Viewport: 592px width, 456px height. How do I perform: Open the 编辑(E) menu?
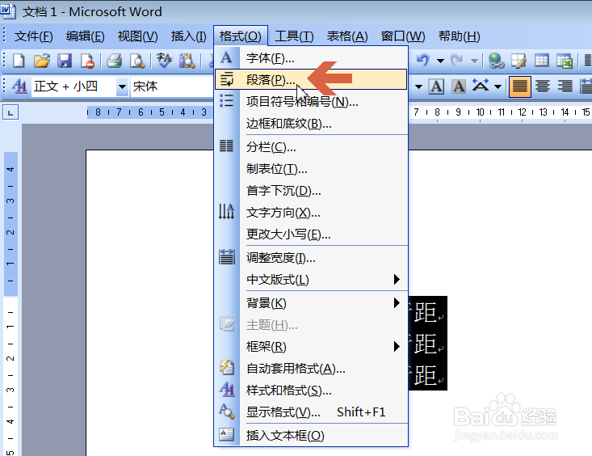tap(85, 36)
